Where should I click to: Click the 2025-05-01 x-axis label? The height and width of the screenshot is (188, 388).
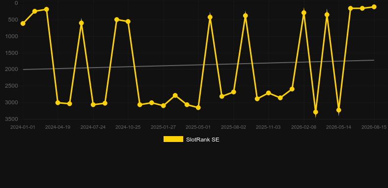198,127
